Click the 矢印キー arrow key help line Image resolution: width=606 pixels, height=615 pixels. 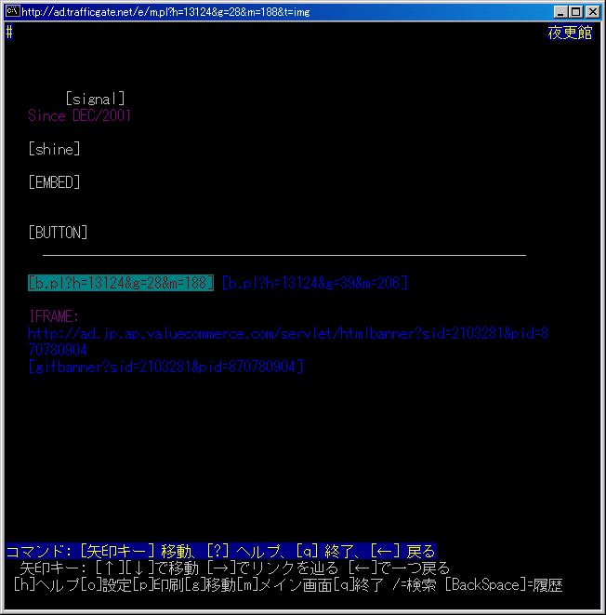pyautogui.click(x=234, y=568)
